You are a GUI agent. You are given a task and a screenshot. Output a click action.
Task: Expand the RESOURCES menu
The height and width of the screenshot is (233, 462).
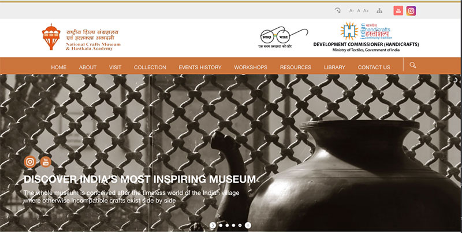(296, 67)
